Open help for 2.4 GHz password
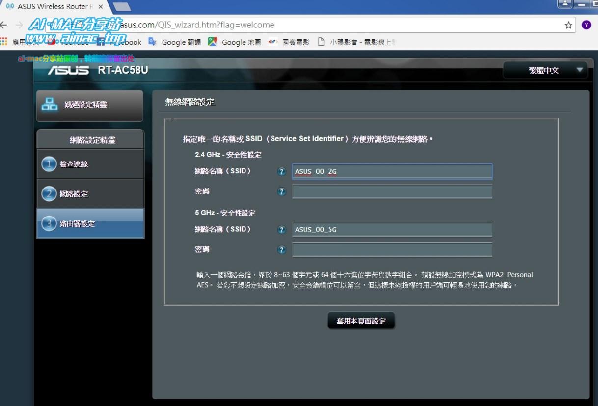Viewport: 598px width, 406px height. point(282,192)
